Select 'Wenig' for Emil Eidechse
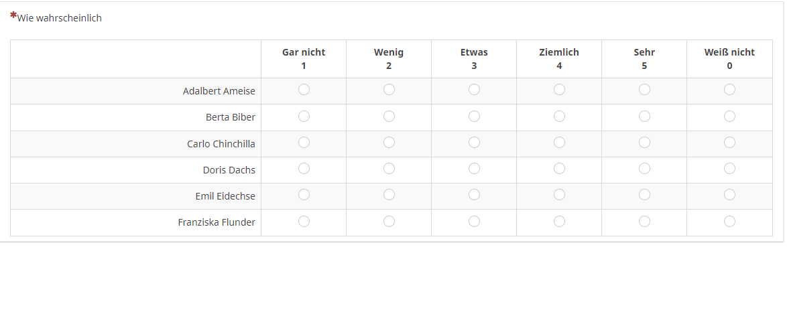 (389, 195)
